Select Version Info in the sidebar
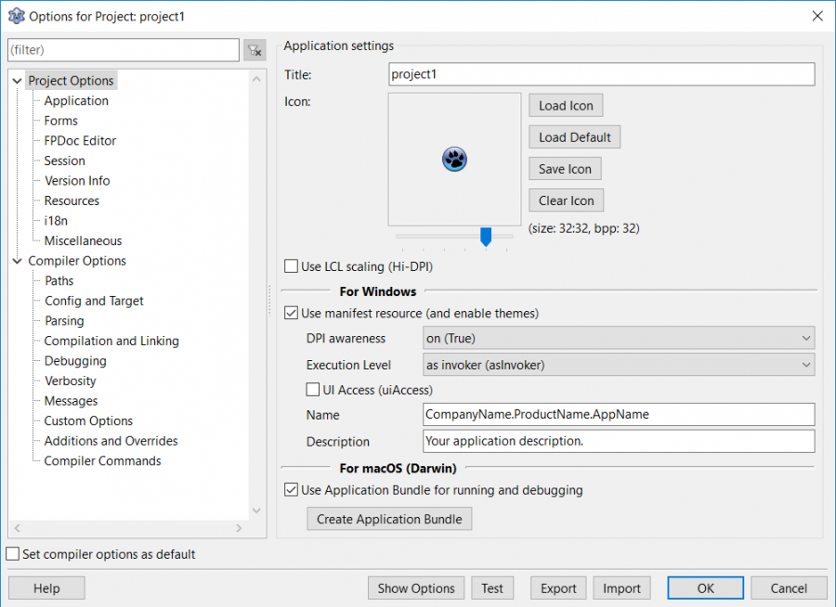836x607 pixels. click(77, 180)
